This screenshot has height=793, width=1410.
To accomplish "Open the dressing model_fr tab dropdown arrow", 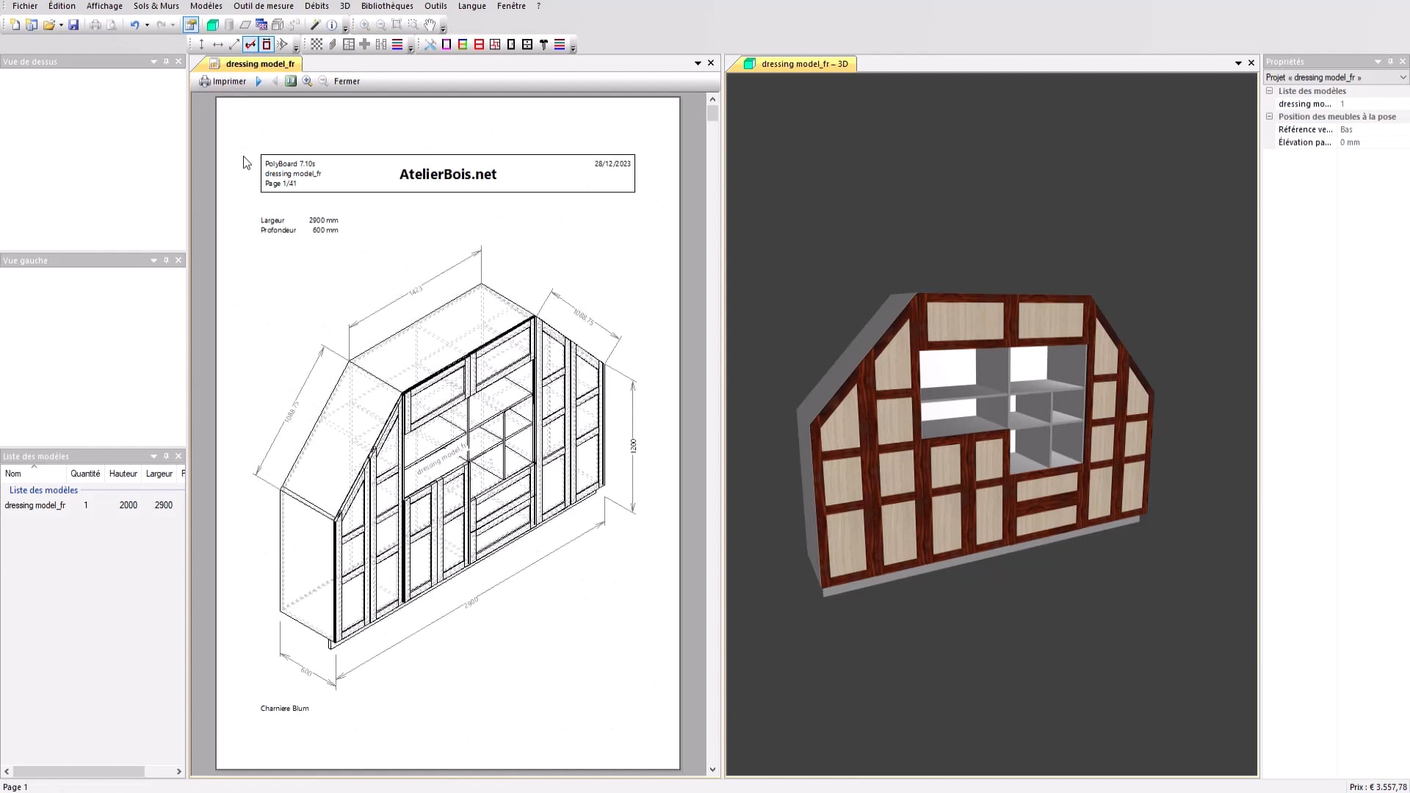I will coord(697,63).
